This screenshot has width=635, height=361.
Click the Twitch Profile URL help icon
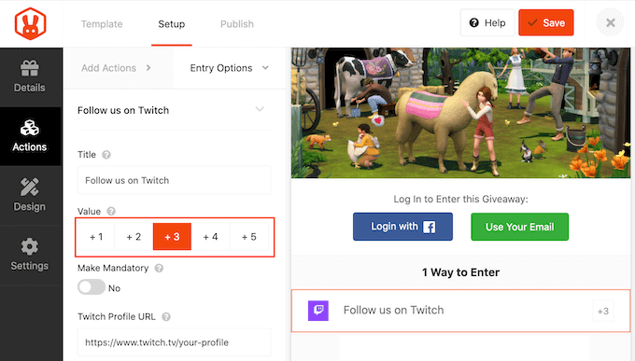(166, 316)
